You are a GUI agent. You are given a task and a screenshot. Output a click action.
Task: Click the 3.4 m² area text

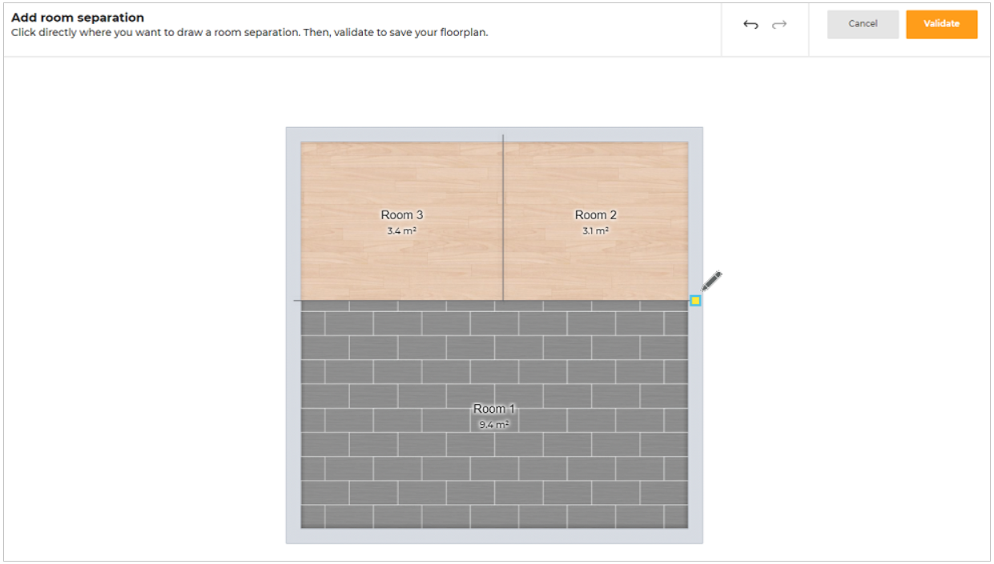[401, 230]
